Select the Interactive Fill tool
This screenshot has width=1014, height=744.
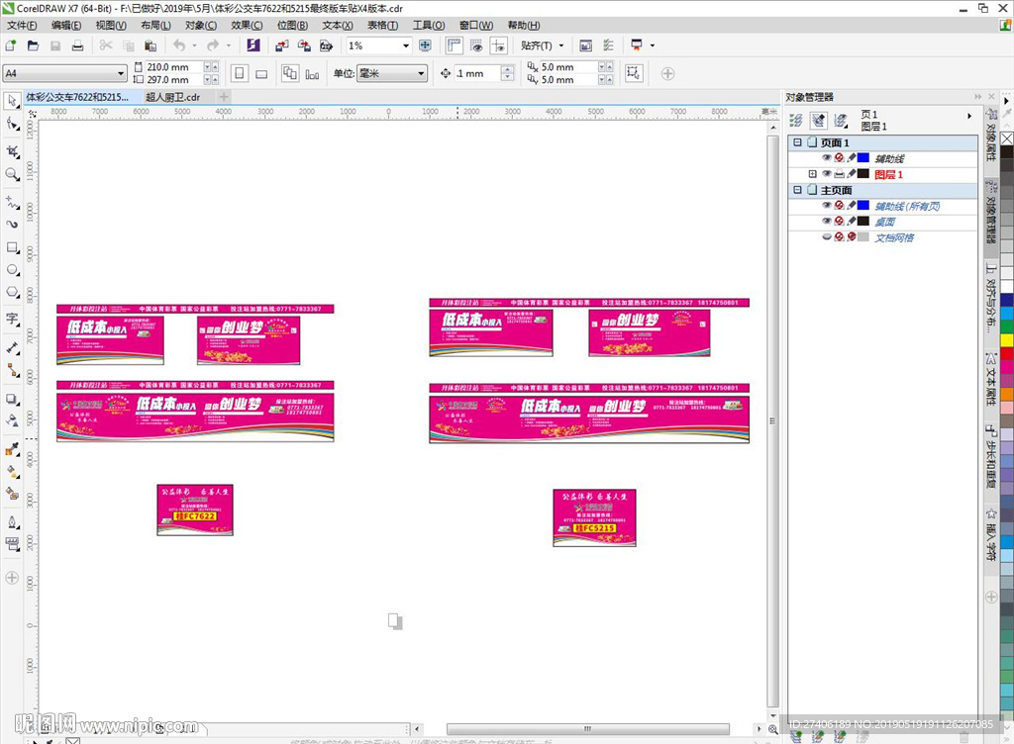click(x=12, y=472)
